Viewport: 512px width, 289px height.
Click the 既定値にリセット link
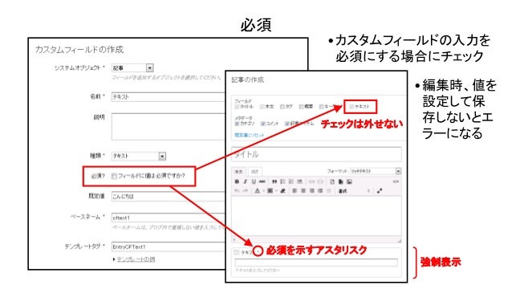tap(249, 135)
